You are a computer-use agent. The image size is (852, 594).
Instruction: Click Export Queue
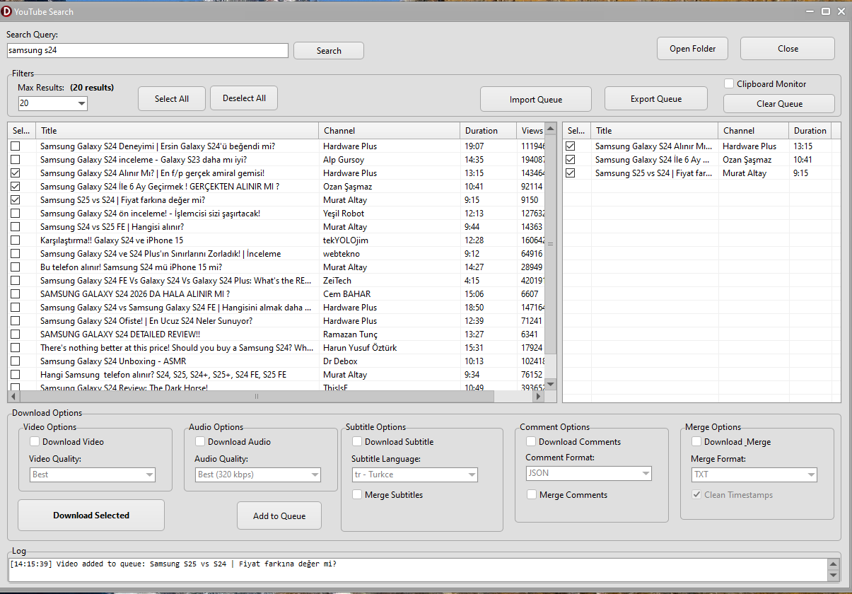[656, 99]
